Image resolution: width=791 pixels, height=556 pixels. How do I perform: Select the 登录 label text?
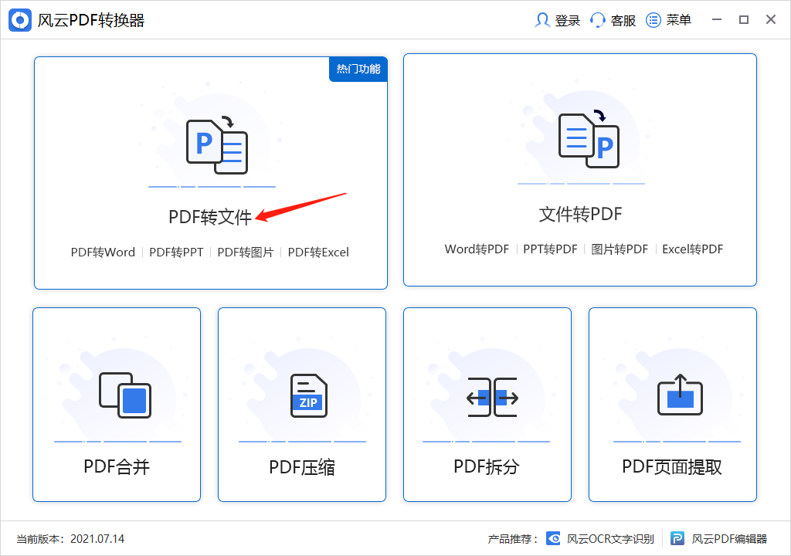(x=568, y=21)
